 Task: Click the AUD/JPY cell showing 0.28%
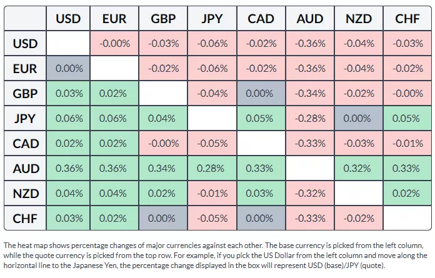point(212,169)
